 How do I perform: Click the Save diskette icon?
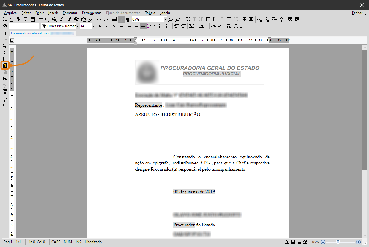pyautogui.click(x=33, y=19)
